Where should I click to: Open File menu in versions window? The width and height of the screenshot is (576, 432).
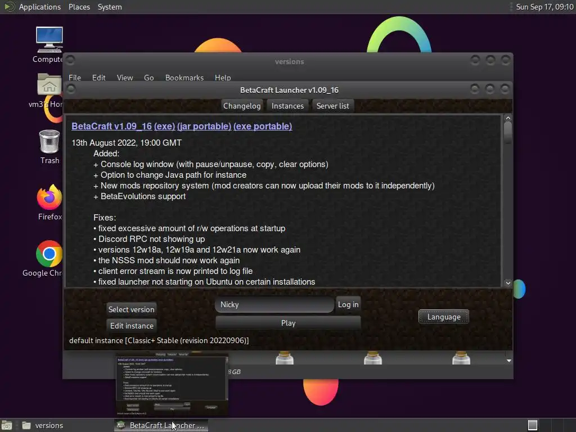[75, 78]
